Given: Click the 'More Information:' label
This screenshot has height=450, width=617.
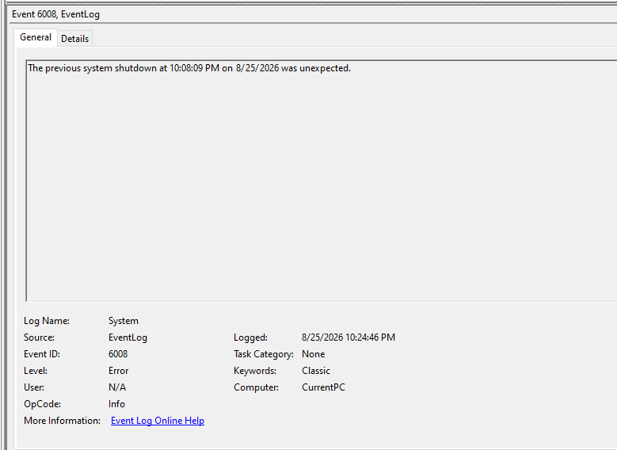Looking at the screenshot, I should pos(62,421).
